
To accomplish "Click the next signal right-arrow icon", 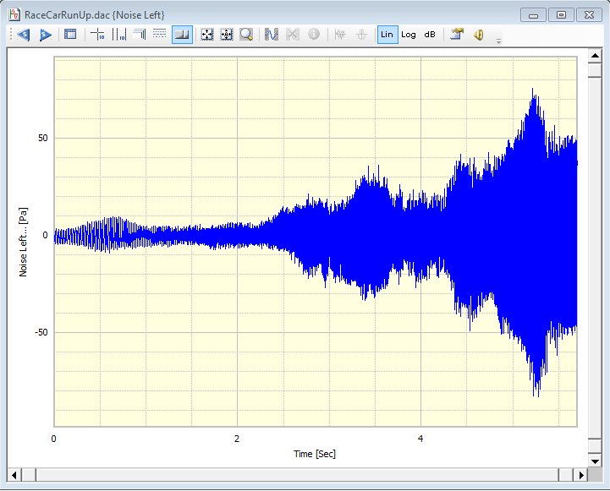I will pos(46,35).
